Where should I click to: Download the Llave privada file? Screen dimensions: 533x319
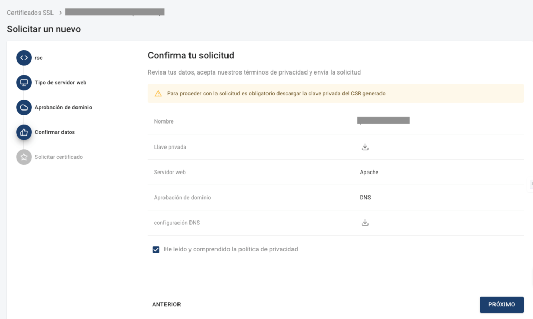point(365,147)
